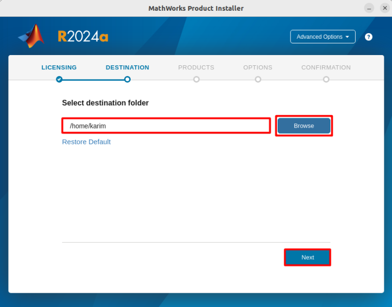Click the Restore Default link
The image size is (392, 307).
[86, 142]
